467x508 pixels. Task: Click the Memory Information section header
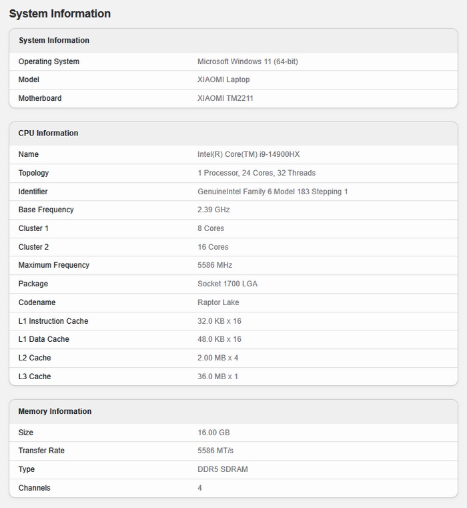(55, 412)
